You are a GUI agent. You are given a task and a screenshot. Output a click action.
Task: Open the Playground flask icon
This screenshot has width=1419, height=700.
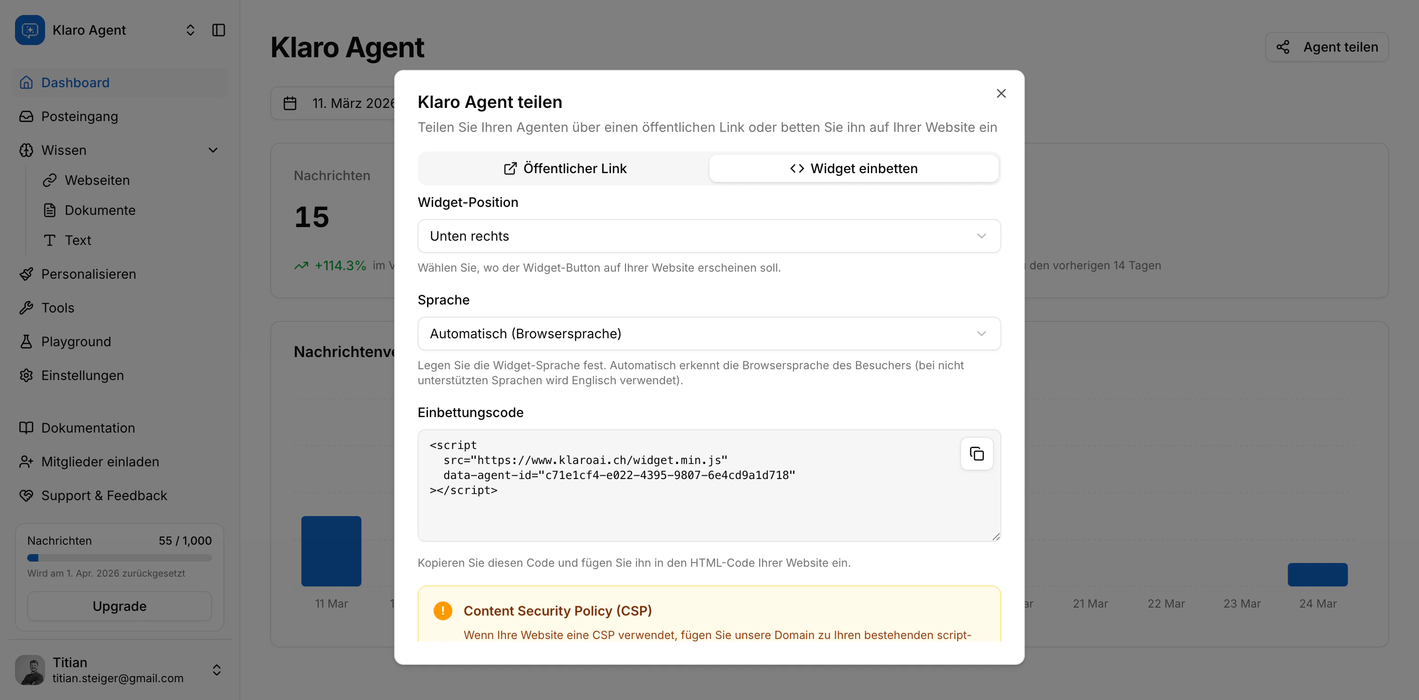pos(26,342)
